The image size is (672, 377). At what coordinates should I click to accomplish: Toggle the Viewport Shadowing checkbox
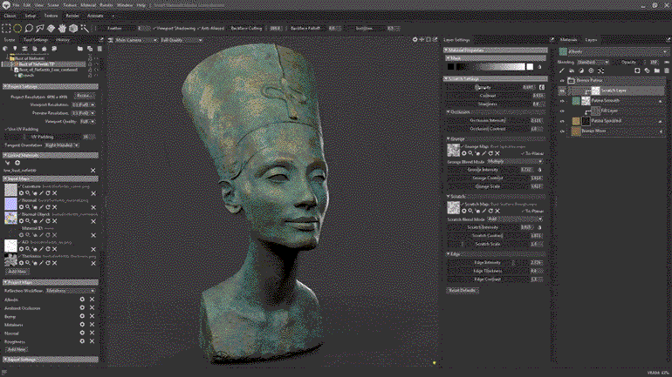tap(155, 28)
